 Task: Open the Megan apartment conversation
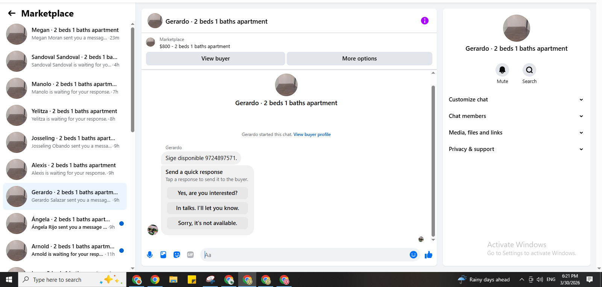[x=65, y=34]
